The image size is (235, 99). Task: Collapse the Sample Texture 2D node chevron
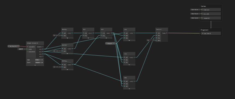[35, 65]
